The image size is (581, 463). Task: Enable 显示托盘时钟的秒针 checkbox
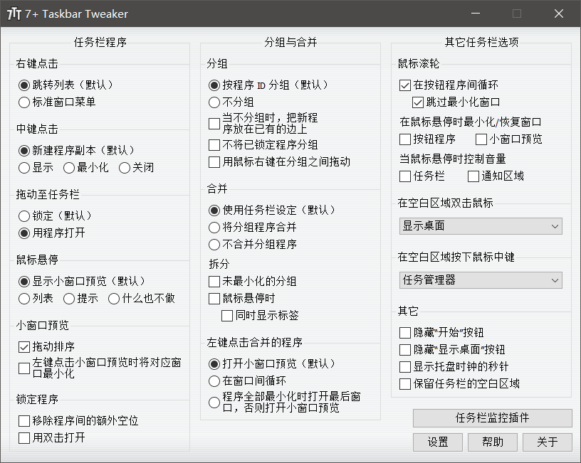(x=405, y=367)
